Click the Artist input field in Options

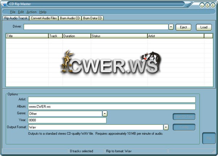[x=112, y=100]
